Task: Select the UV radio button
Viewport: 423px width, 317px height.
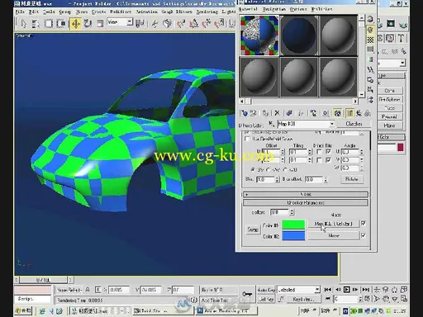Action: [253, 170]
